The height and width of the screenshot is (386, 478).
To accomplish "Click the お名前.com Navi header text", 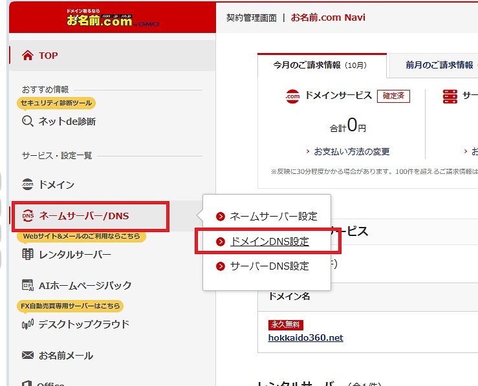I will [x=328, y=17].
